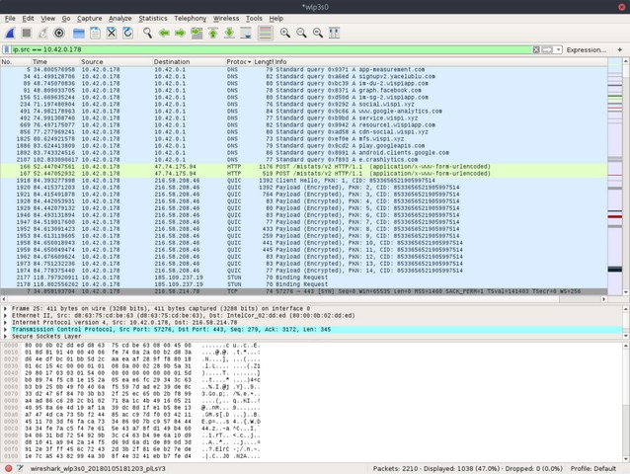Reload the capture file icon
This screenshot has height=474, width=630.
pyautogui.click(x=127, y=33)
